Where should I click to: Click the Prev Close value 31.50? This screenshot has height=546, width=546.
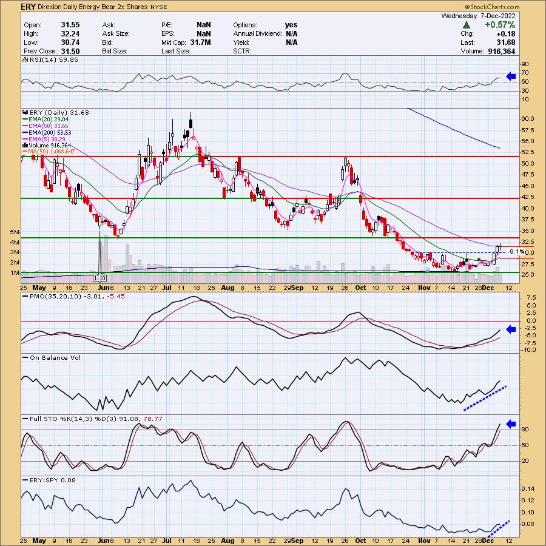pos(70,51)
